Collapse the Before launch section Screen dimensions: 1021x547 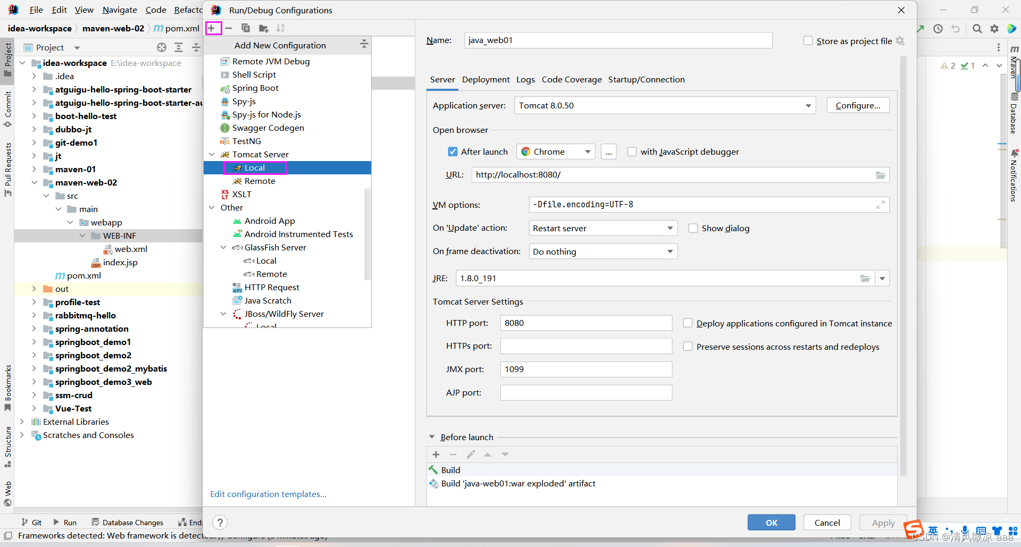click(432, 437)
